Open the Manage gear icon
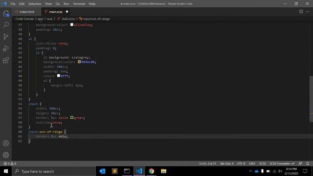 coord(6,155)
